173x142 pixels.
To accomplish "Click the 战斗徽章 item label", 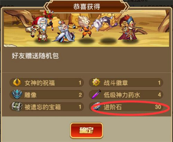I will coord(116,83).
